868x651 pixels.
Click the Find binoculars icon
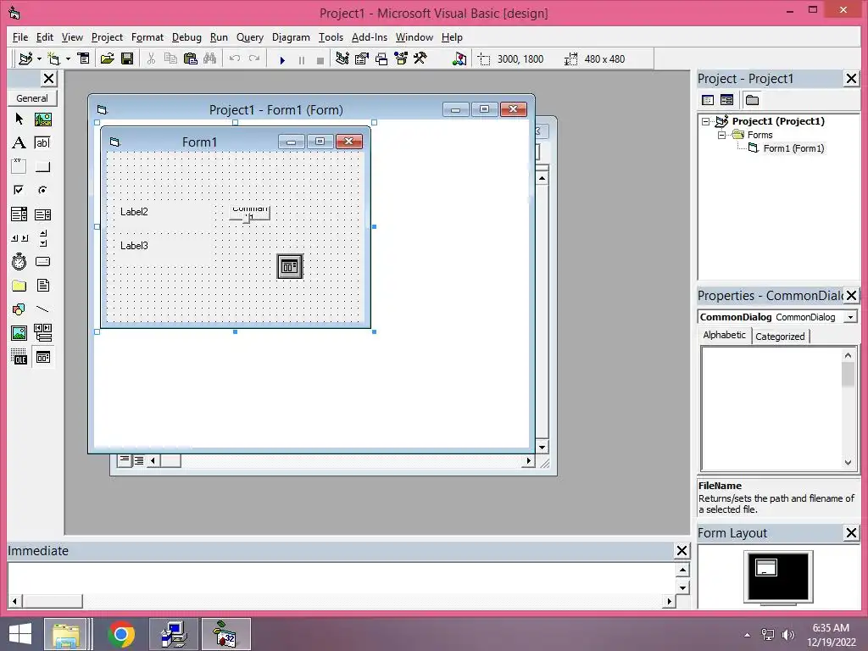coord(210,58)
